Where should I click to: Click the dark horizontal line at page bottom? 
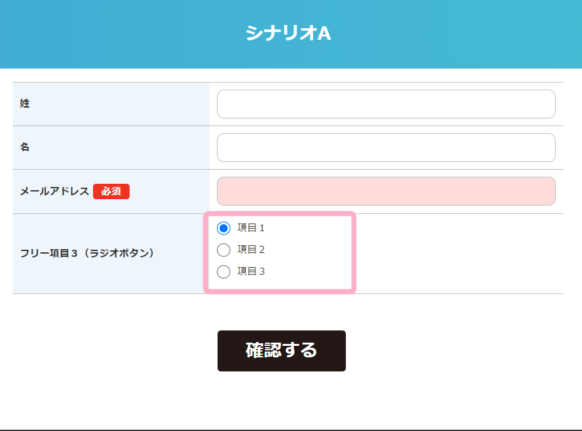[x=291, y=430]
